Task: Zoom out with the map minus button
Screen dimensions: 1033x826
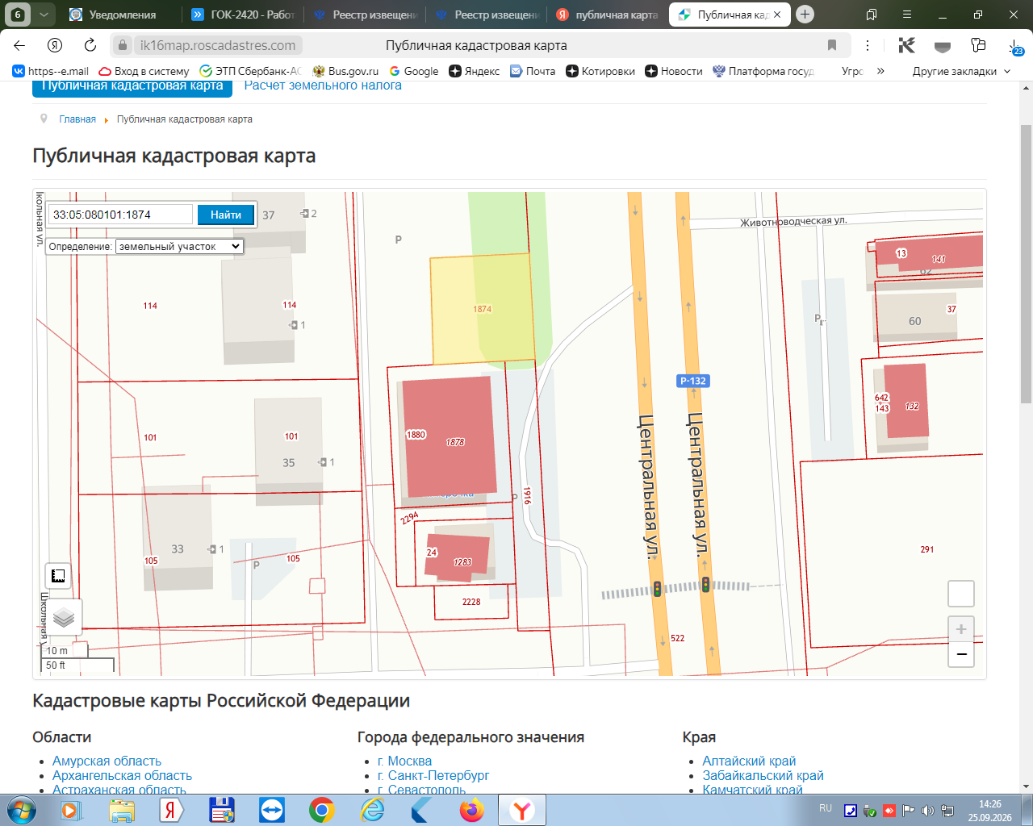Action: [x=960, y=654]
